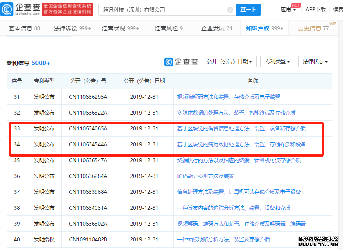This screenshot has width=343, height=250.
Task: Expand the 法律状态 filter dropdown
Action: pyautogui.click(x=315, y=62)
